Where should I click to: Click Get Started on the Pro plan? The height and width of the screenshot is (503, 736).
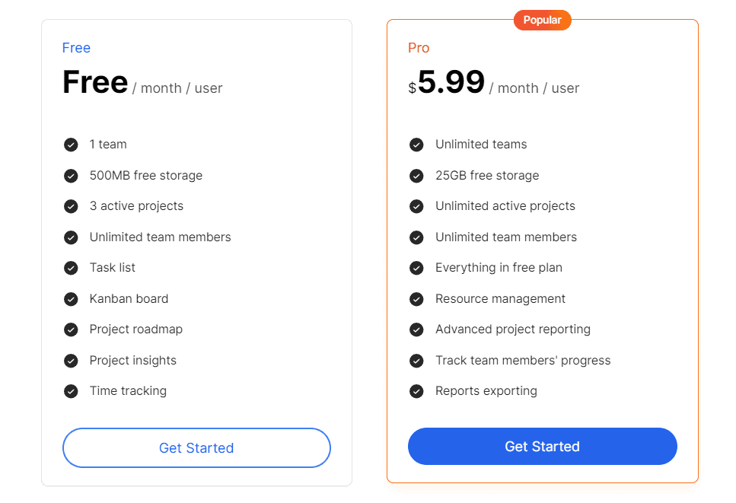pos(542,446)
